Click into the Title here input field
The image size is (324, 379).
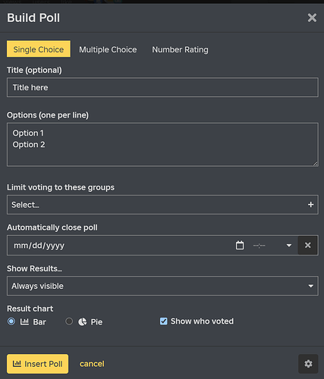coord(162,87)
